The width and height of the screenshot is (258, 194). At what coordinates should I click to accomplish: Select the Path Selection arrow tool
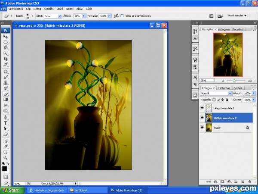point(6,128)
